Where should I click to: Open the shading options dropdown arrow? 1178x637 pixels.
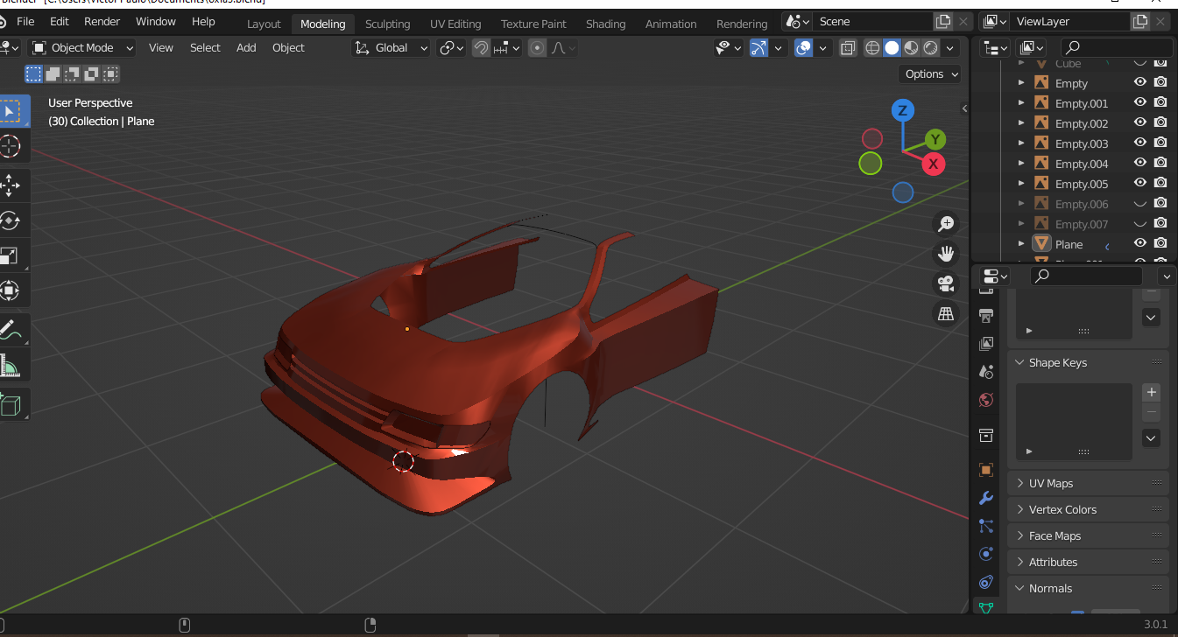950,48
